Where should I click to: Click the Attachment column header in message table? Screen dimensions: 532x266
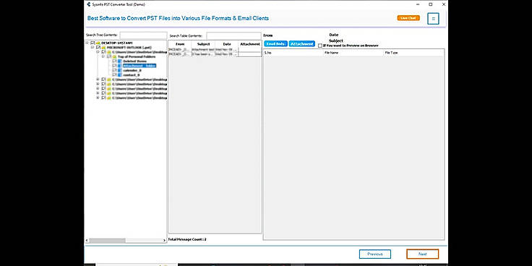point(249,44)
